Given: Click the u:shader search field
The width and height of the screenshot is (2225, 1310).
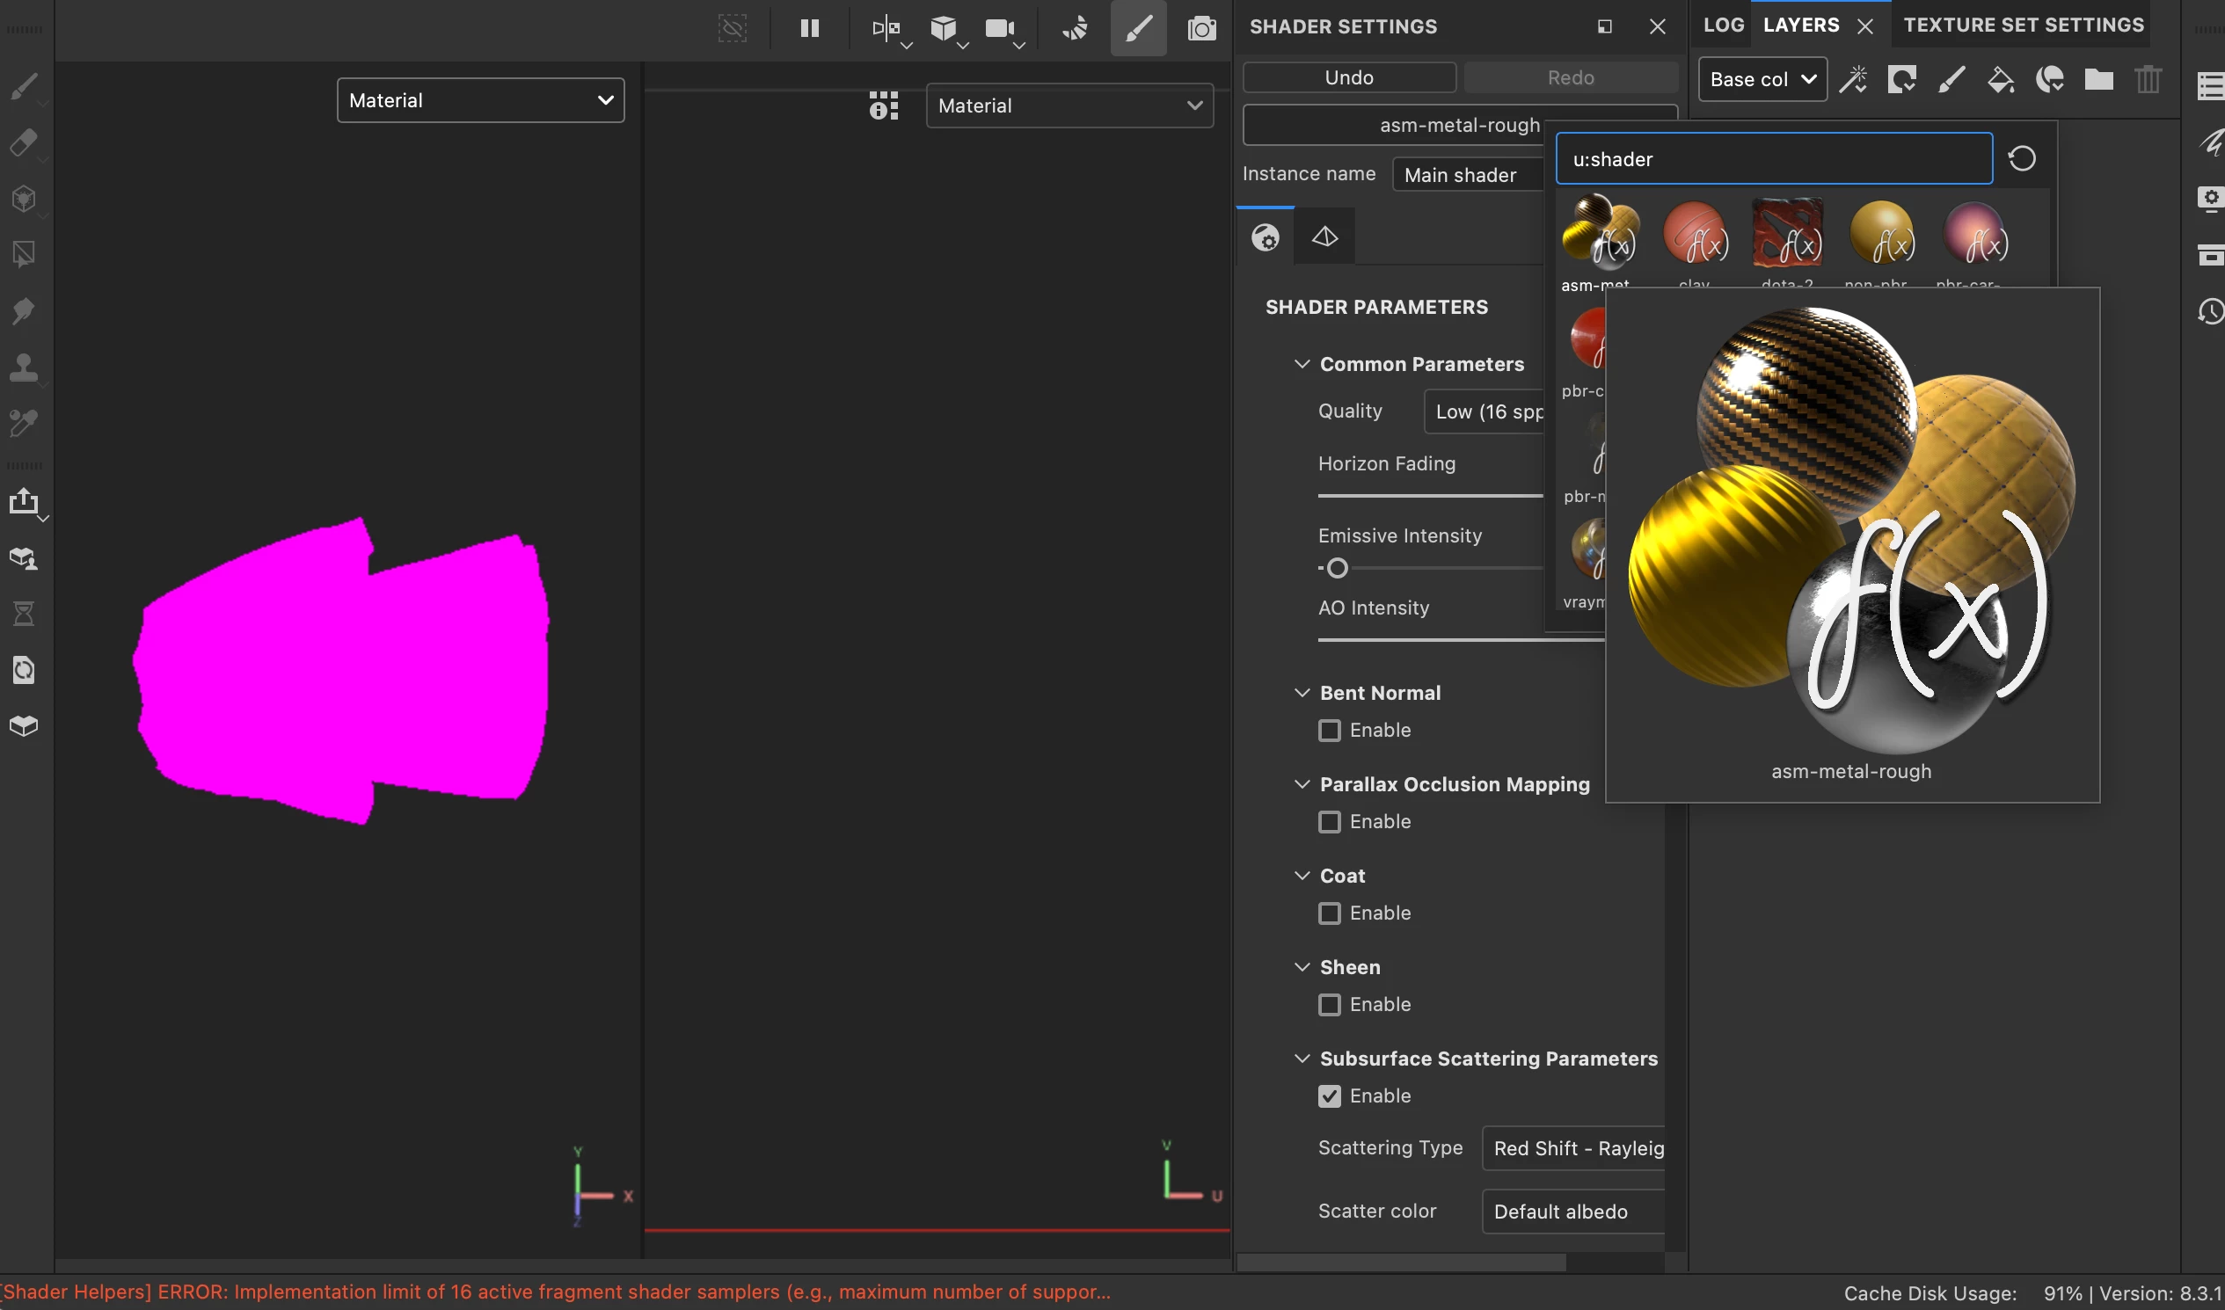Looking at the screenshot, I should [x=1773, y=160].
